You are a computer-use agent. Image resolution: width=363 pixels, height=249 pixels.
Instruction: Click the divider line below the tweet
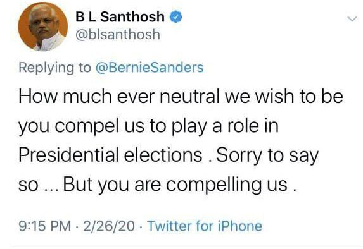(188, 248)
